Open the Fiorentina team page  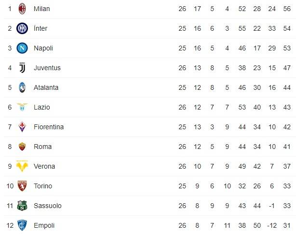click(49, 127)
